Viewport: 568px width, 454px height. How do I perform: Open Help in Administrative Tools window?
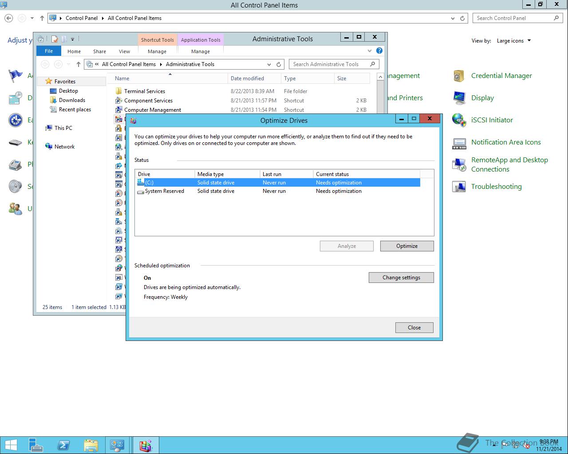(379, 51)
